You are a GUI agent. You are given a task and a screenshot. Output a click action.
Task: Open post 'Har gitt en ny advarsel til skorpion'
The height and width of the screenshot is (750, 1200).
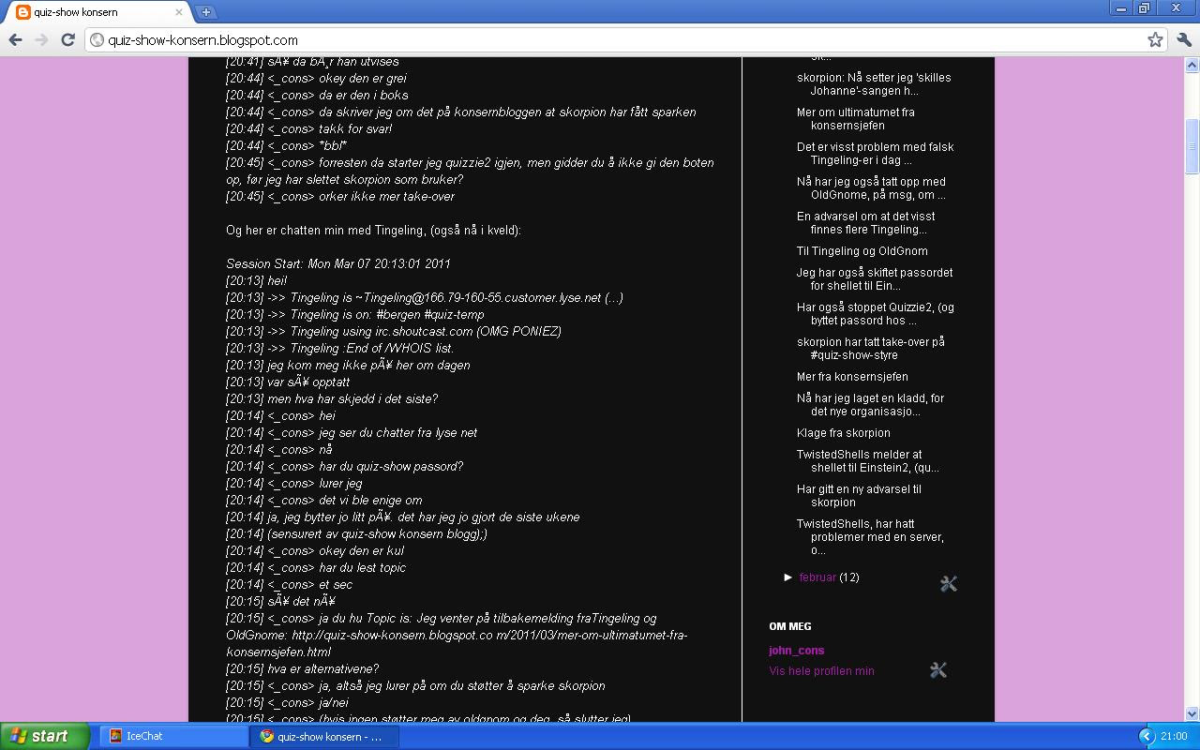[859, 496]
